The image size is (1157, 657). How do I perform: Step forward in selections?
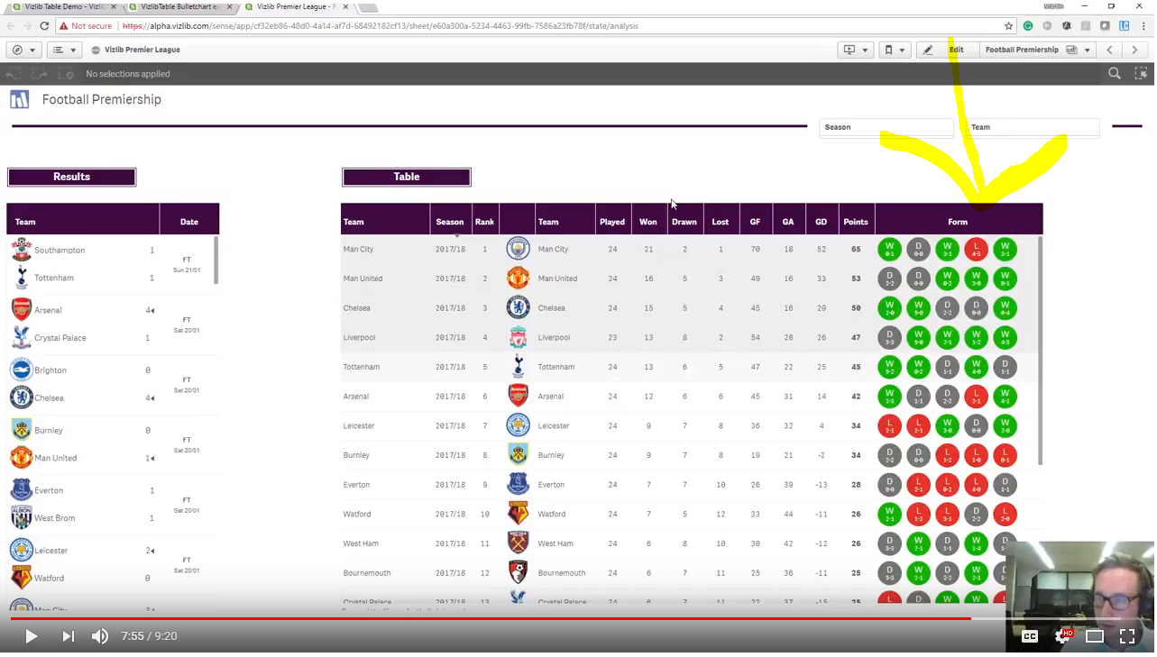40,74
